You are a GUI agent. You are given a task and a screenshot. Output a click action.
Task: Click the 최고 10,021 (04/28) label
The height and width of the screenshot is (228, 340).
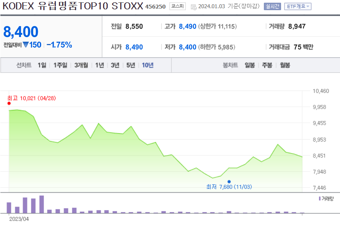(32, 98)
